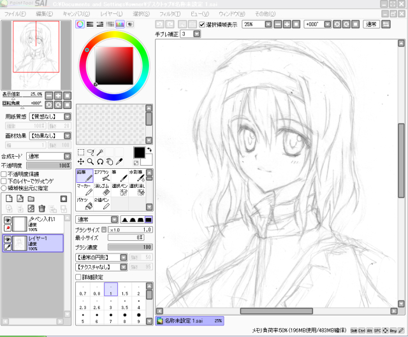Open the フィルタ (Filter) menu

pyautogui.click(x=169, y=13)
